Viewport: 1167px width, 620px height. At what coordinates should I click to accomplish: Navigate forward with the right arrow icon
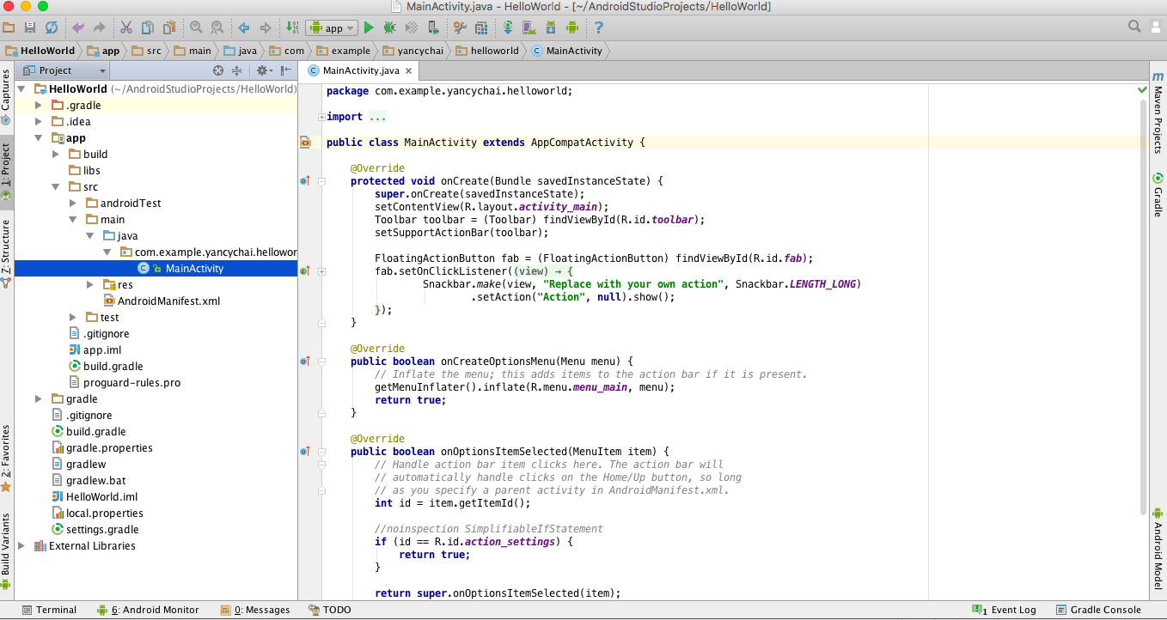(265, 27)
